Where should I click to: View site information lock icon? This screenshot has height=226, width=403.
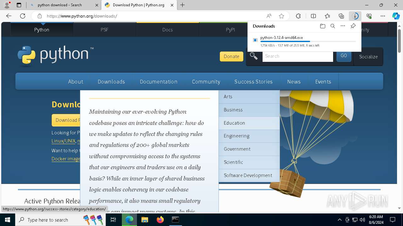pyautogui.click(x=39, y=16)
